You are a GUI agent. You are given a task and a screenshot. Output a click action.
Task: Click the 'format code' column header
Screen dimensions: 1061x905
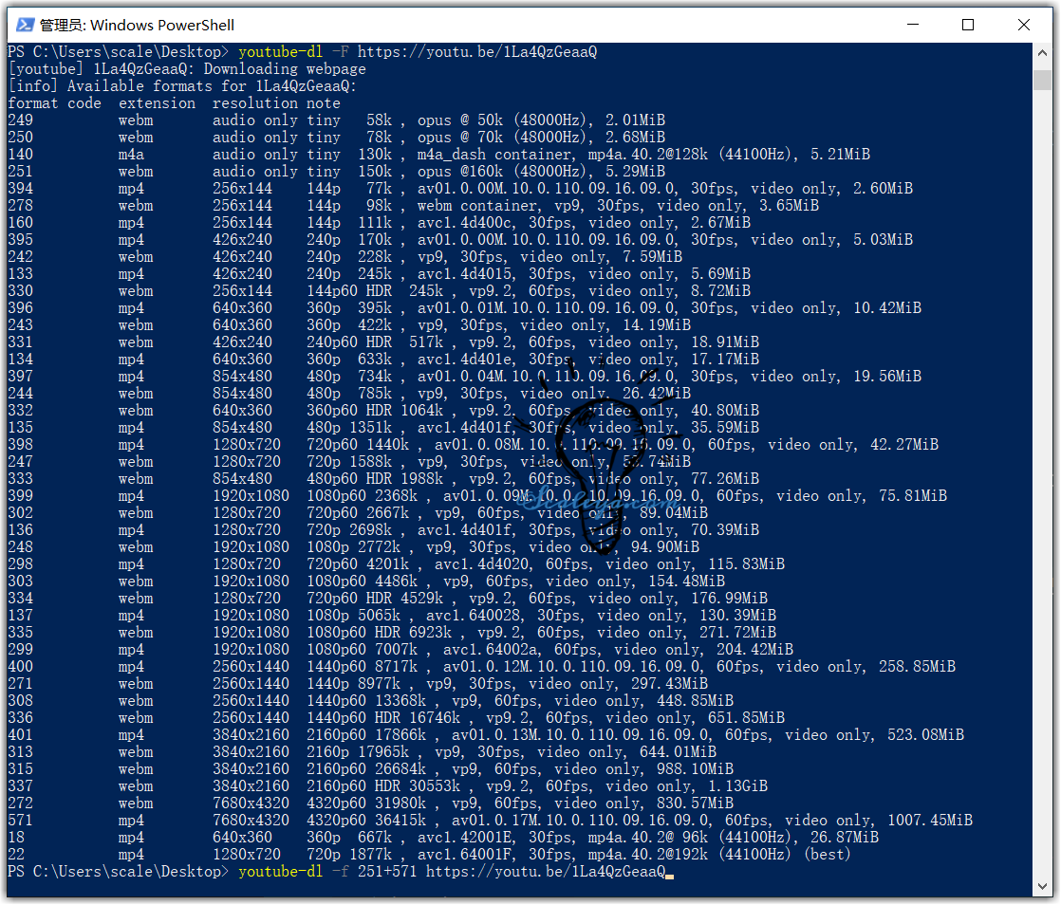coord(54,103)
